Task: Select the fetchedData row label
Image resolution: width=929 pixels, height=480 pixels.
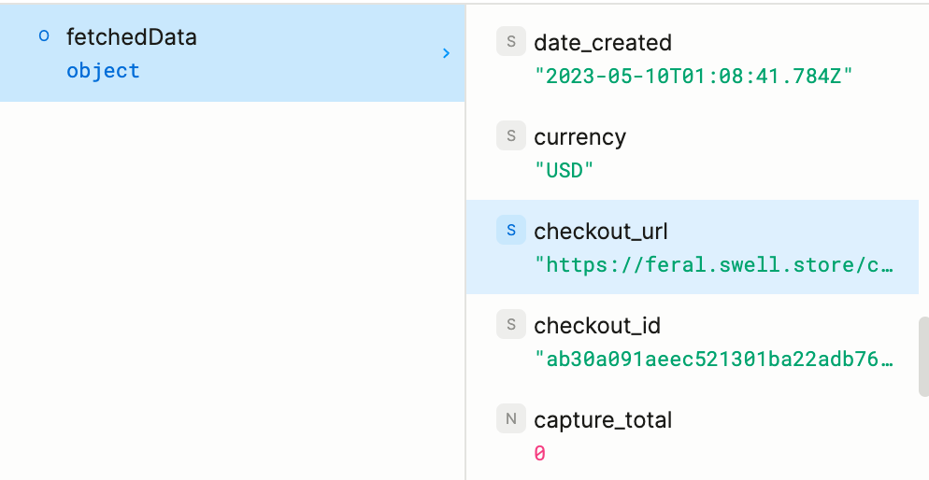Action: (x=131, y=37)
